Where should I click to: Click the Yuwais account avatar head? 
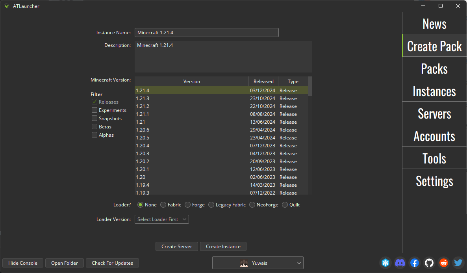pyautogui.click(x=244, y=263)
